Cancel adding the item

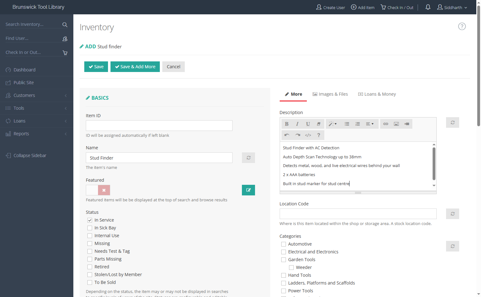pos(174,67)
